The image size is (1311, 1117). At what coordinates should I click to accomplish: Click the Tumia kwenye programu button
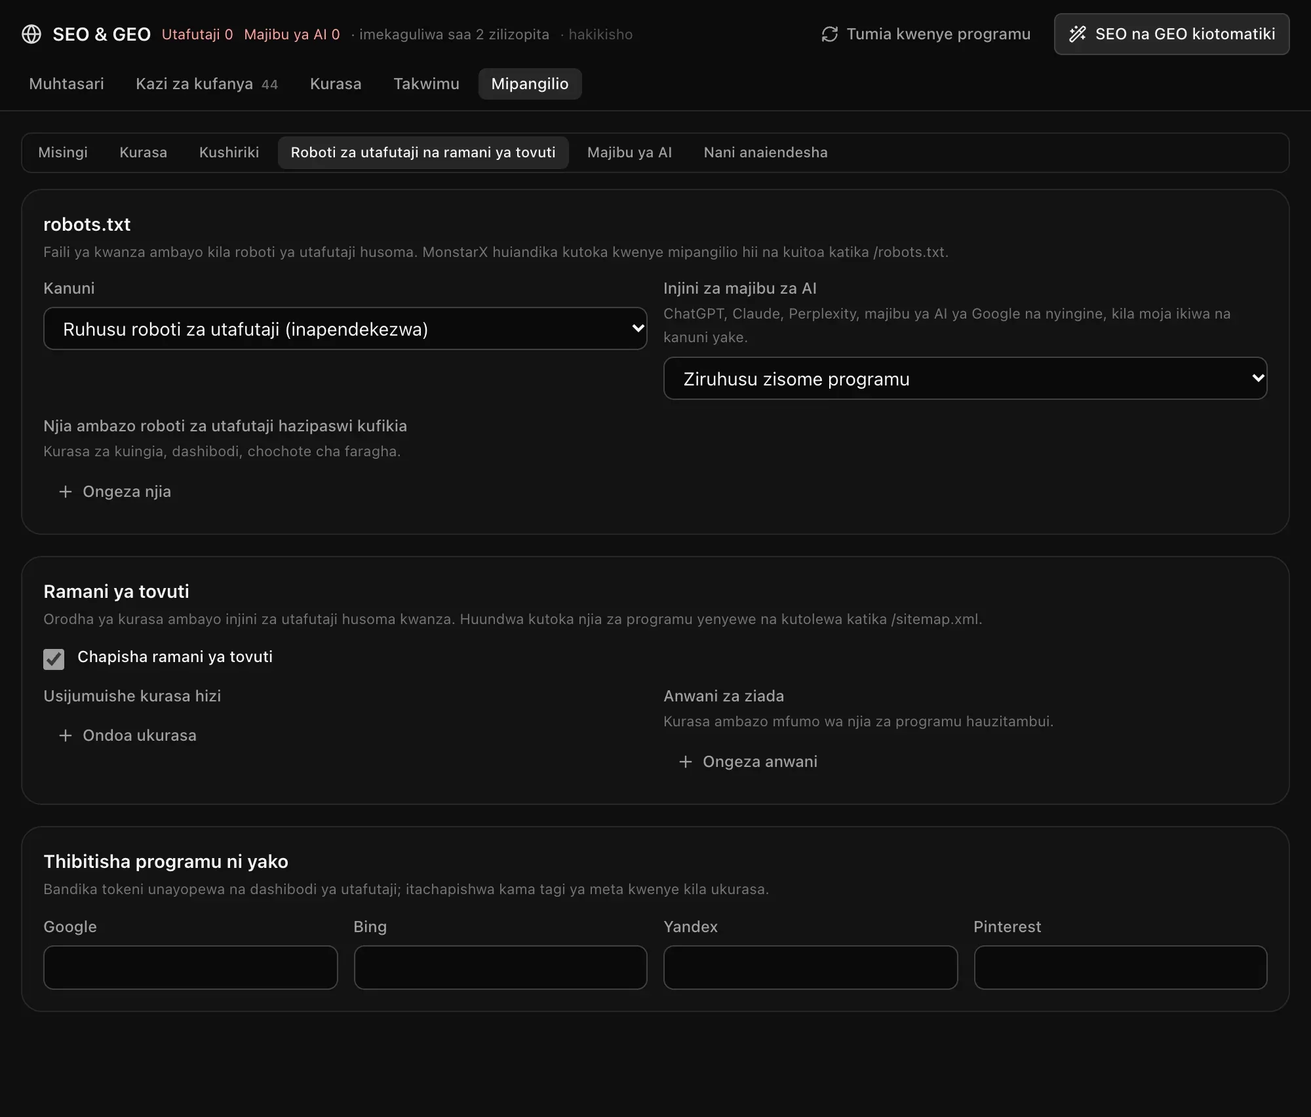pos(926,34)
